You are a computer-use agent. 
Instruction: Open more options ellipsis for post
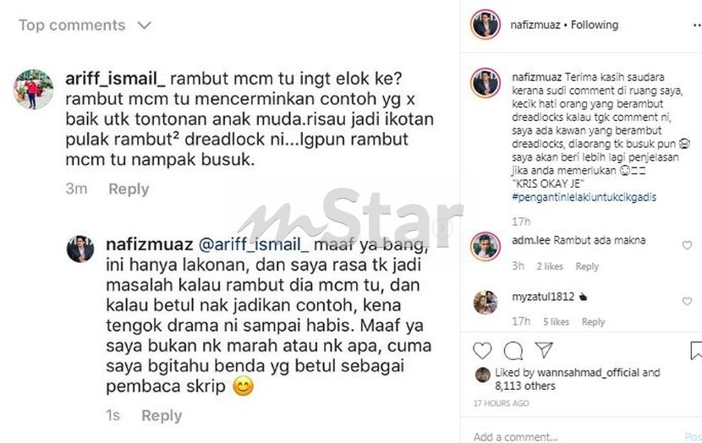coord(697,25)
